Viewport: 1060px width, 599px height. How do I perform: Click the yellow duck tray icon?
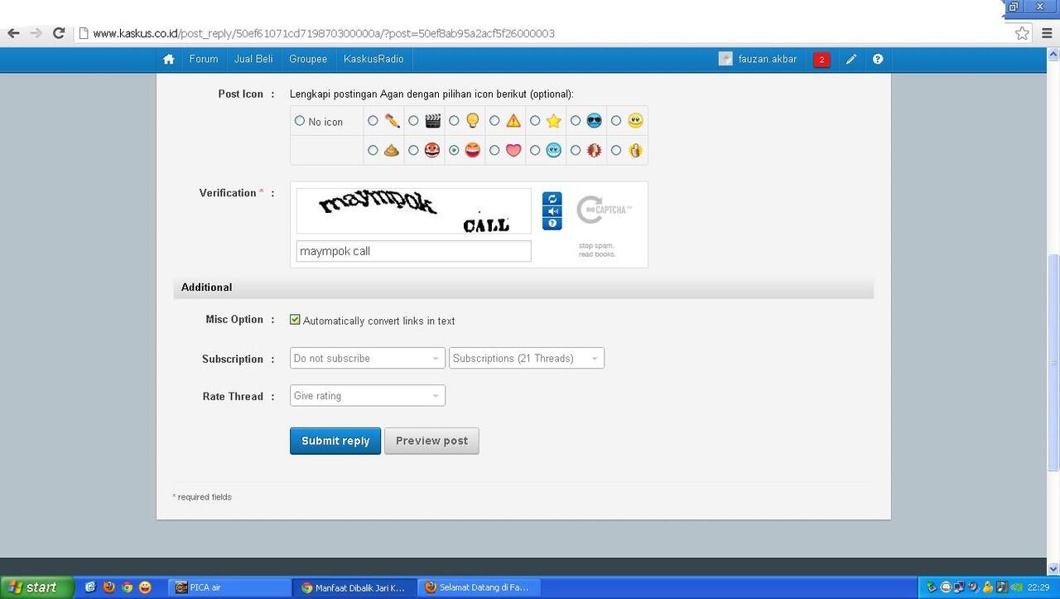coord(988,587)
